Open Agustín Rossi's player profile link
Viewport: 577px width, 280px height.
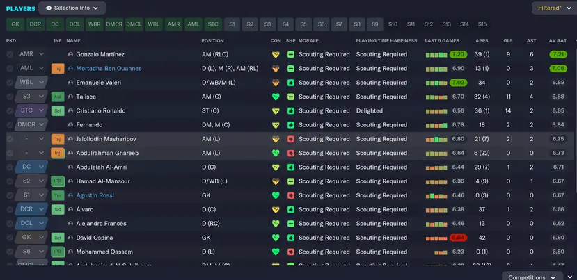pos(94,195)
